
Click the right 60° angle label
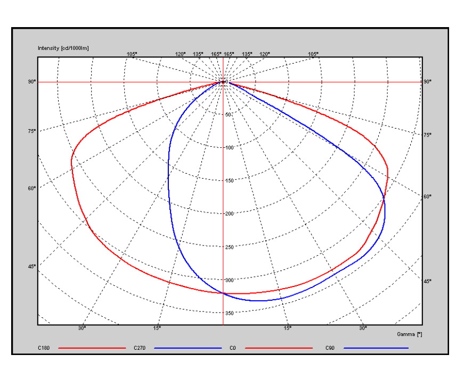click(427, 196)
